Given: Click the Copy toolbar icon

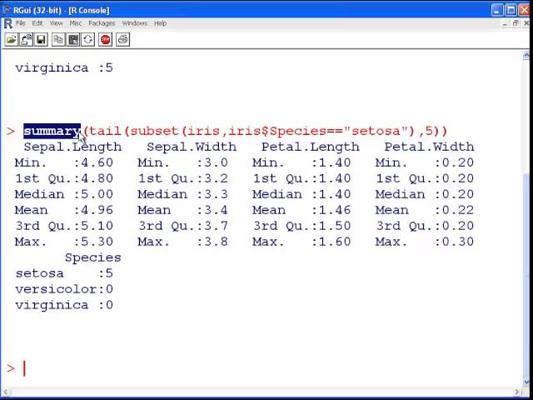Looking at the screenshot, I should coord(58,40).
